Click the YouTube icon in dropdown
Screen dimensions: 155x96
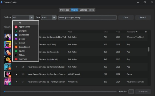click(x=16, y=59)
